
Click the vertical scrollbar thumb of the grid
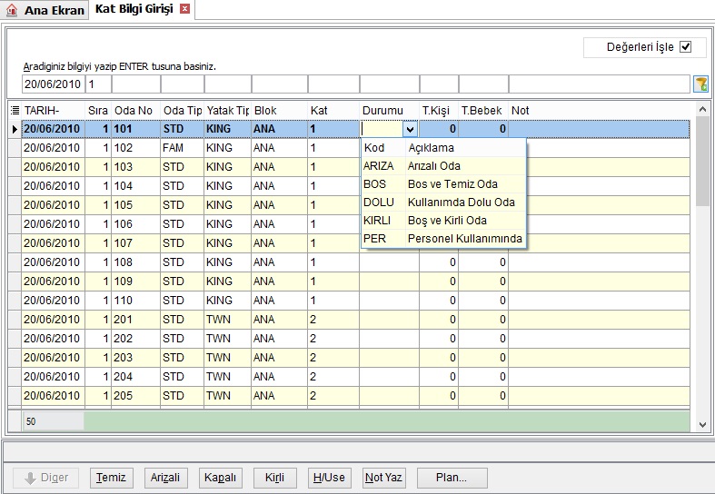(x=702, y=161)
